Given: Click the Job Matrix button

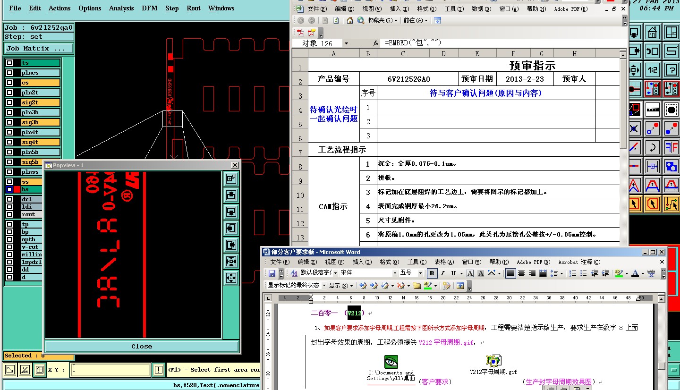Looking at the screenshot, I should click(x=39, y=49).
